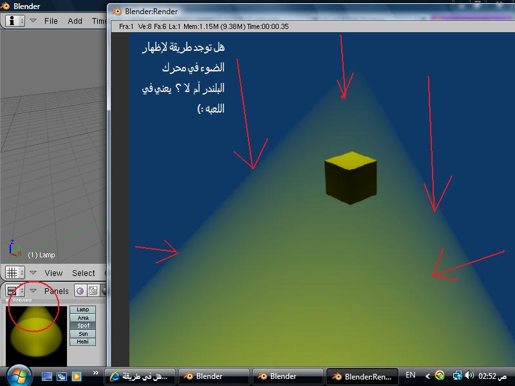Image resolution: width=515 pixels, height=386 pixels.
Task: Click the EN language indicator
Action: [411, 375]
